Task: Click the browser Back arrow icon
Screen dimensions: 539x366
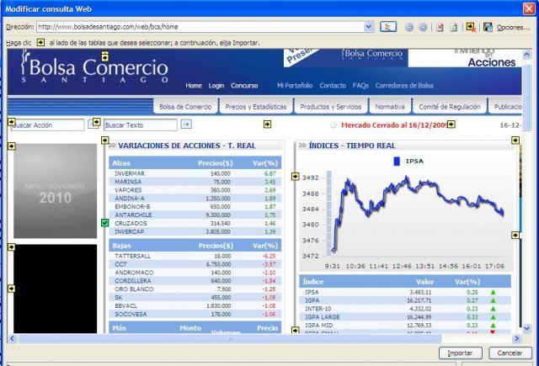Action: click(x=409, y=28)
